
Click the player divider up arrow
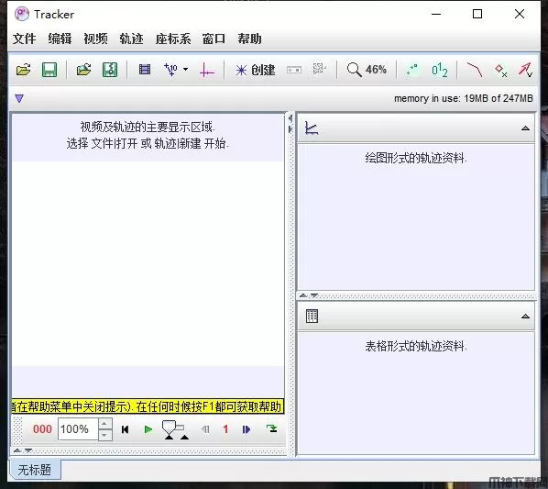(17, 450)
